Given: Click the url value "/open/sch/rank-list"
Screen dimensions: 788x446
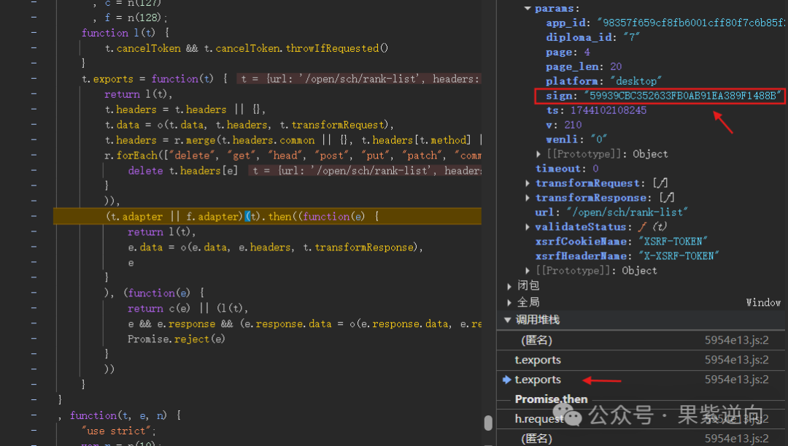Looking at the screenshot, I should [627, 212].
